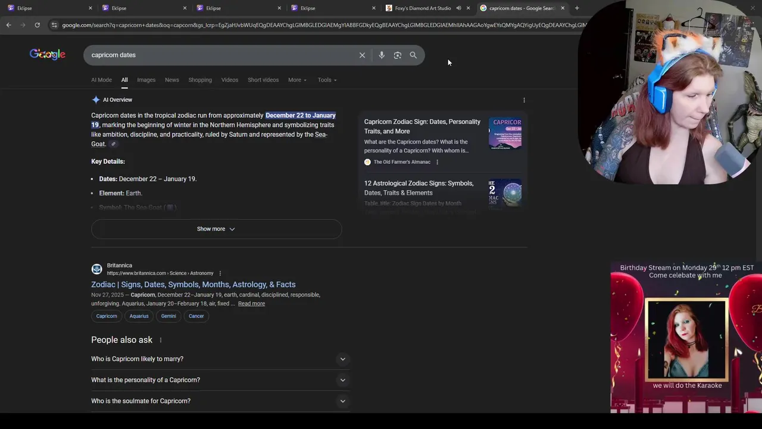This screenshot has width=762, height=429.
Task: Click the AI Overview sparkle icon
Action: point(96,100)
